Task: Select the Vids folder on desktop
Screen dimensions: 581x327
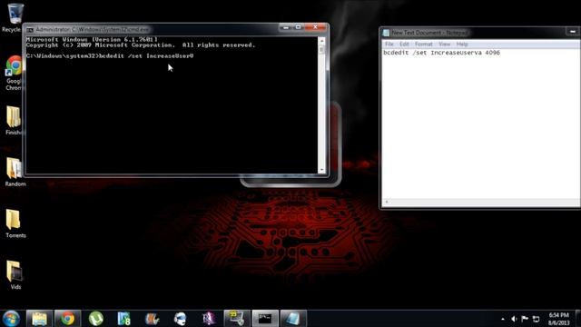Action: point(15,275)
